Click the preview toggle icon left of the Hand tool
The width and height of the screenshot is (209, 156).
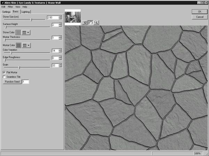pos(84,22)
